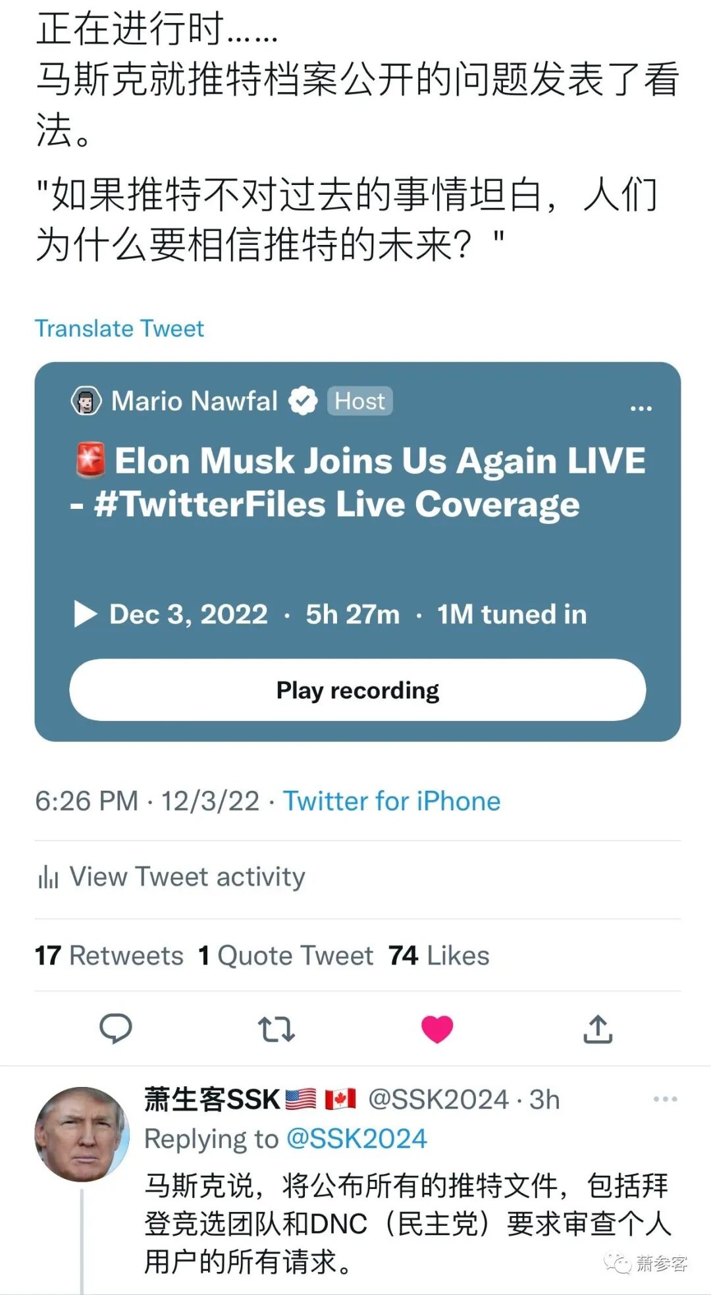This screenshot has height=1295, width=711.
Task: View the 74 Likes list
Action: [x=439, y=955]
